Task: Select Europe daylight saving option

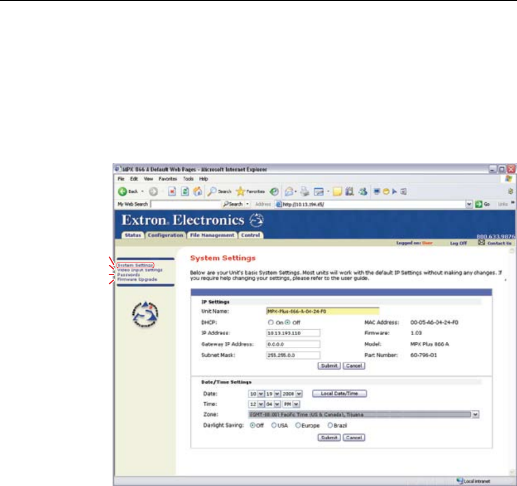Action: (298, 425)
